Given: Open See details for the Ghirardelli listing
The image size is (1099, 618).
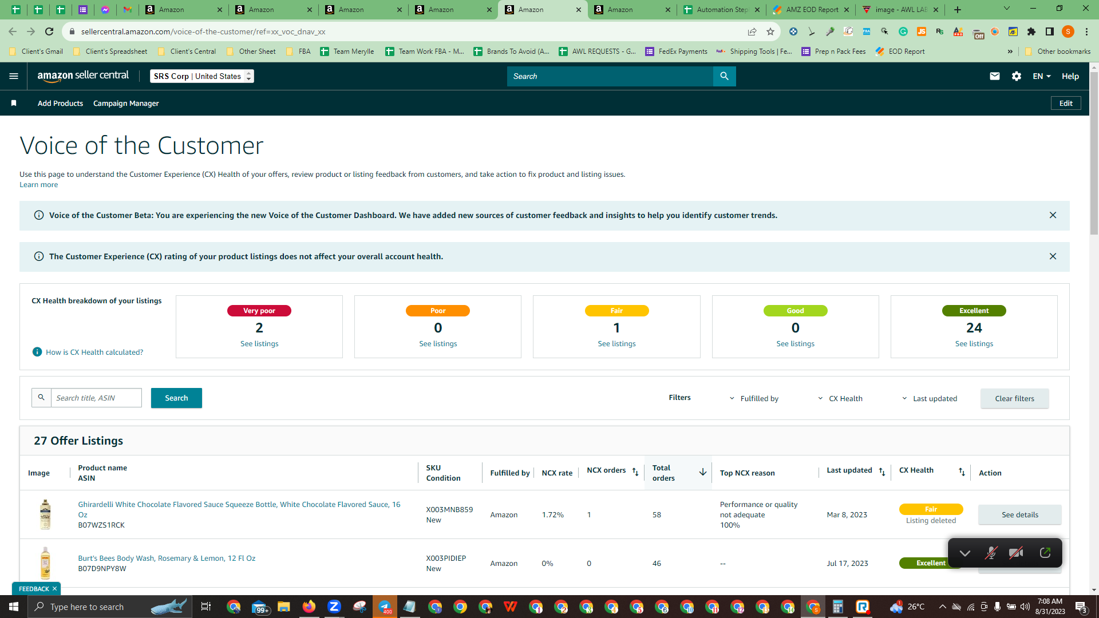Looking at the screenshot, I should (x=1019, y=514).
